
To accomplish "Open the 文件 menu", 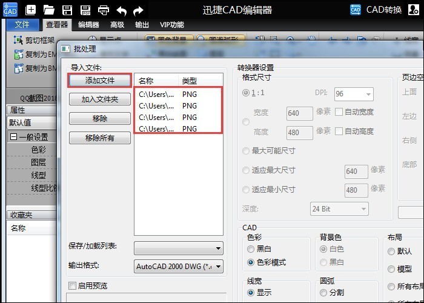I will [22, 25].
